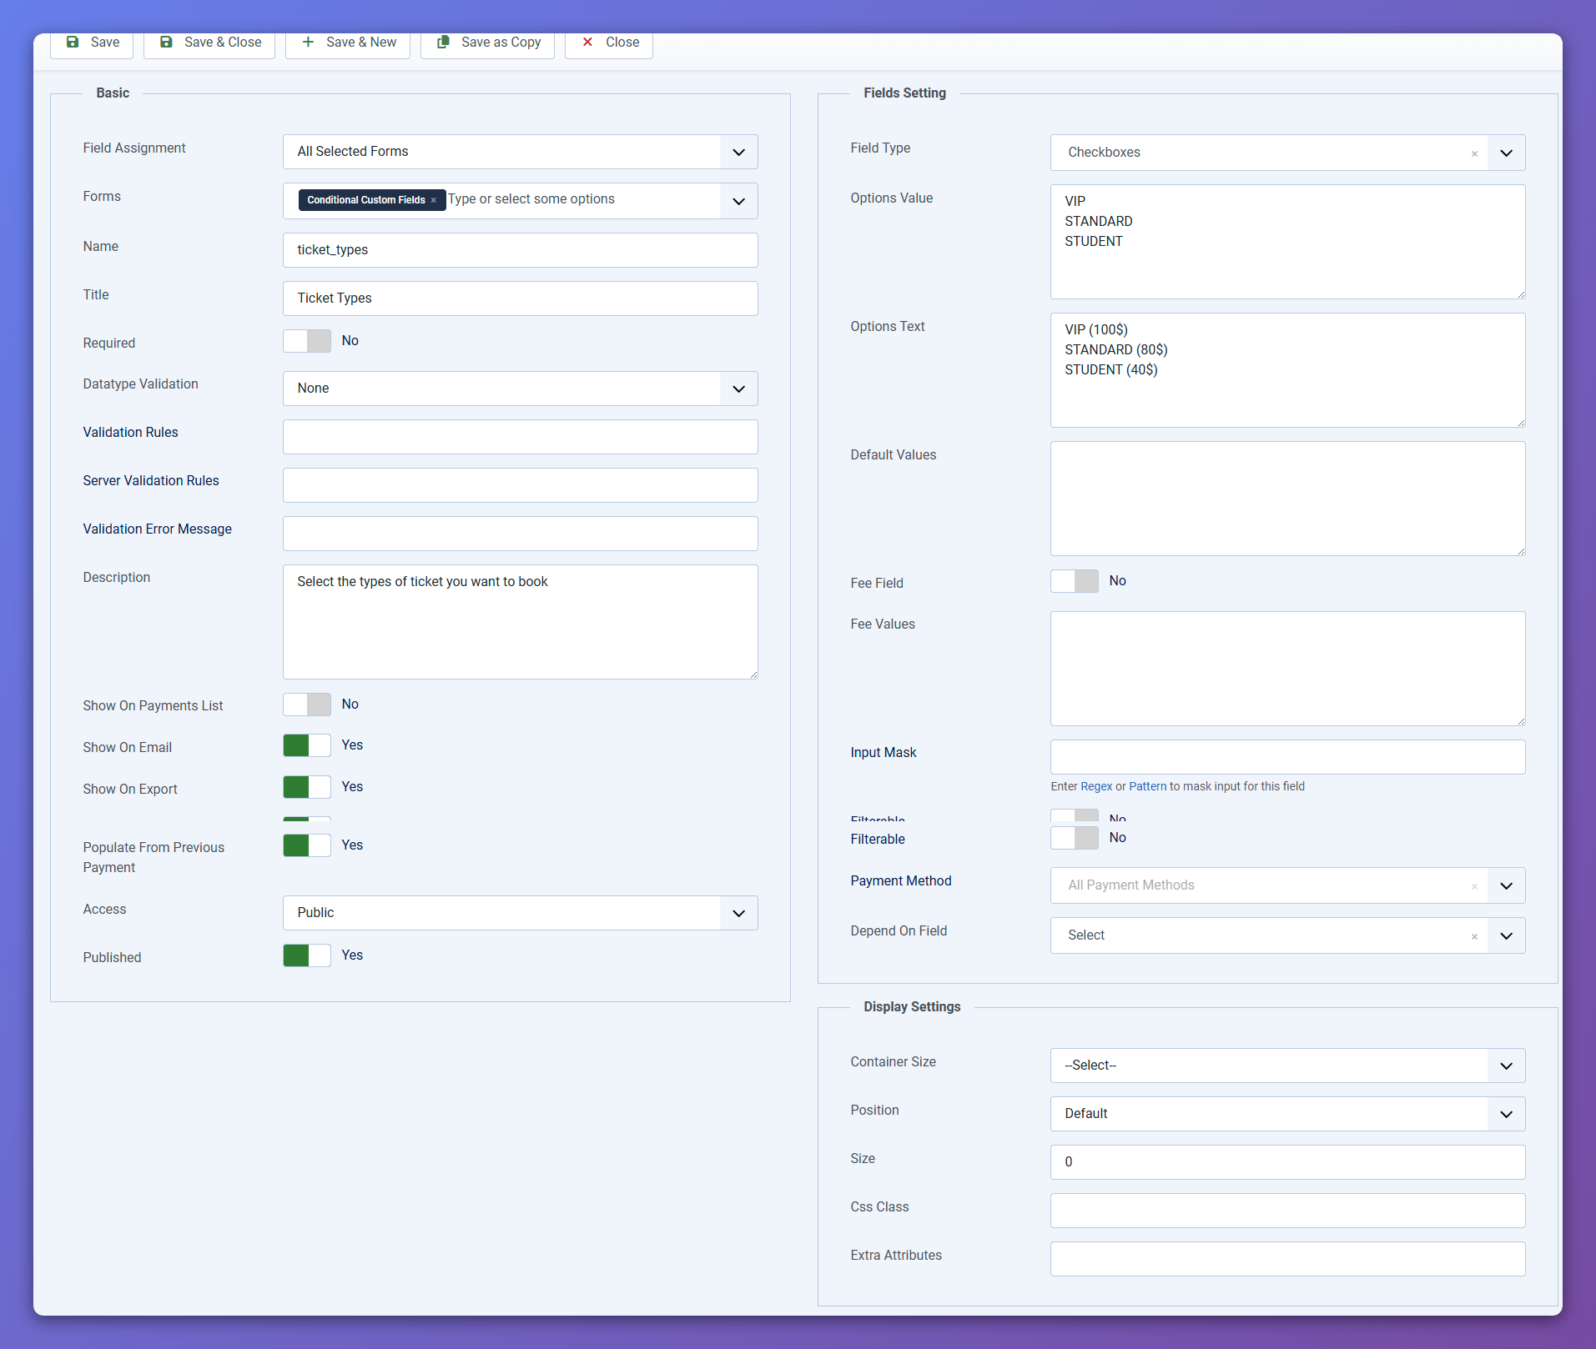Screen dimensions: 1596x1349
Task: Enable the Fee Field toggle
Action: 1075,581
